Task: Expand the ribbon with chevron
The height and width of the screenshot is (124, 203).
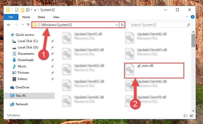Action: pos(187,17)
